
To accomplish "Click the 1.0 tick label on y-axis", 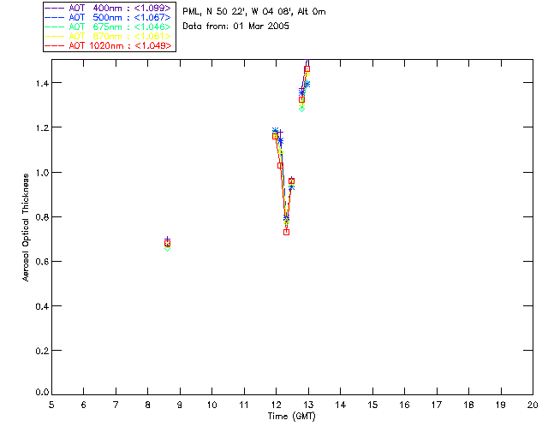I will point(42,173).
